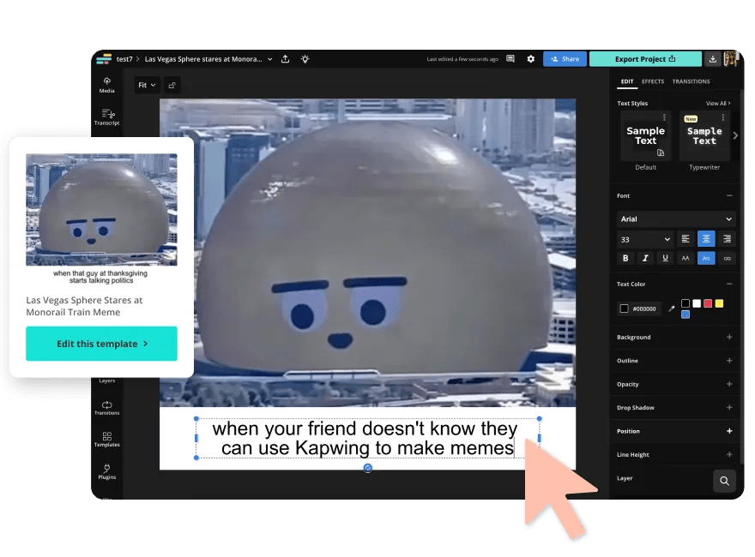Open the font size 33 dropdown
755x557 pixels.
pos(644,239)
